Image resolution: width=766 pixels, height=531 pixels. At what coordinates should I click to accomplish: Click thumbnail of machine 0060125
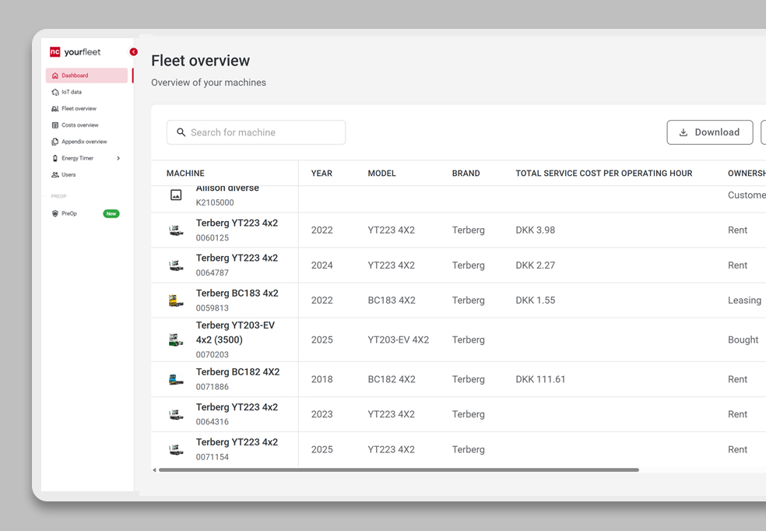(x=176, y=230)
